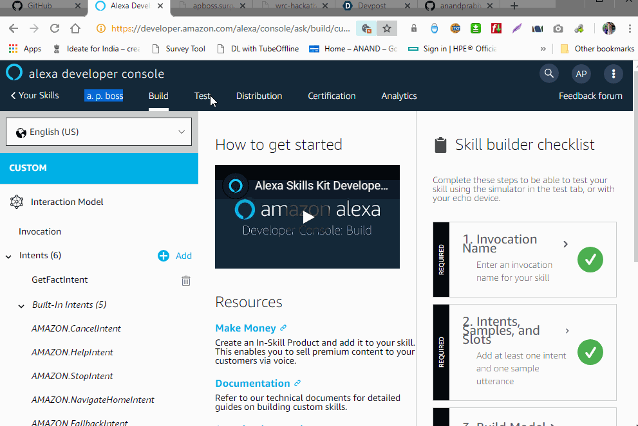Switch to the Test tab
Screen dimensions: 638x426
pyautogui.click(x=202, y=96)
